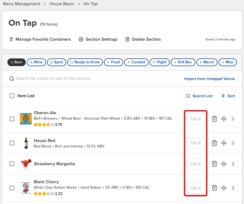This screenshot has height=204, width=244.
Task: Click the Manage Favorite Containers trash icon
Action: 11,39
